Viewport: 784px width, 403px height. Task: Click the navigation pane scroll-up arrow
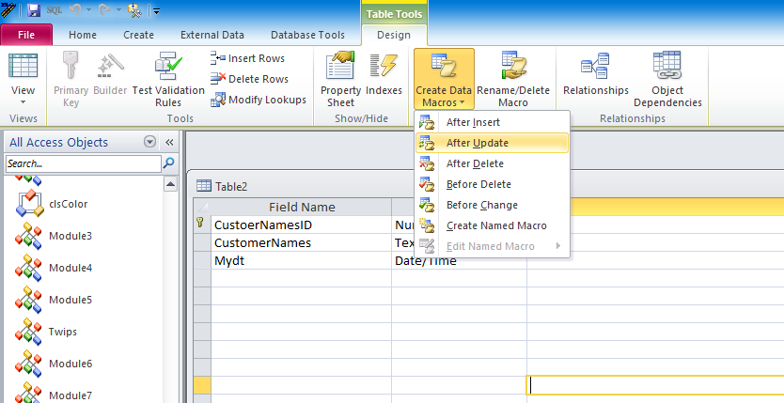coord(170,184)
